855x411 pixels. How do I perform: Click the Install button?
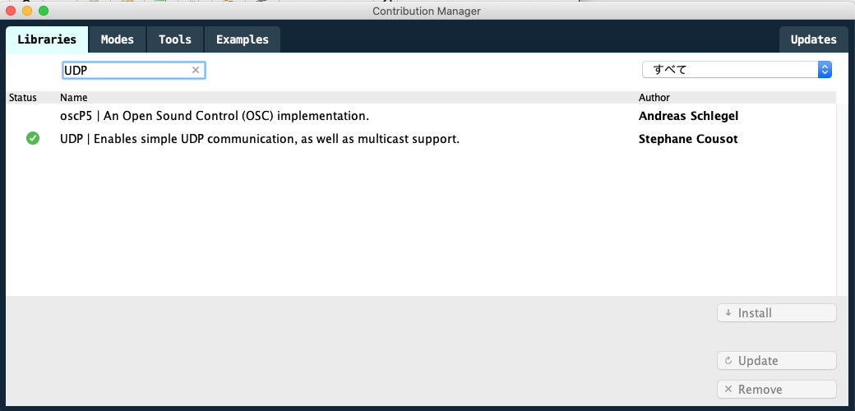click(x=777, y=313)
